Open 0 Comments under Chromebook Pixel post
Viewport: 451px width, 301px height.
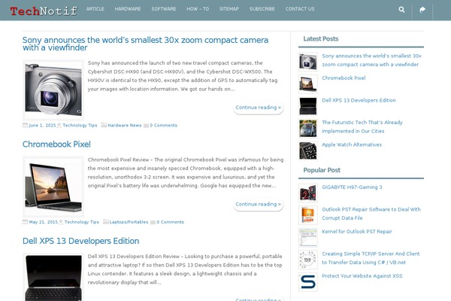click(x=170, y=222)
